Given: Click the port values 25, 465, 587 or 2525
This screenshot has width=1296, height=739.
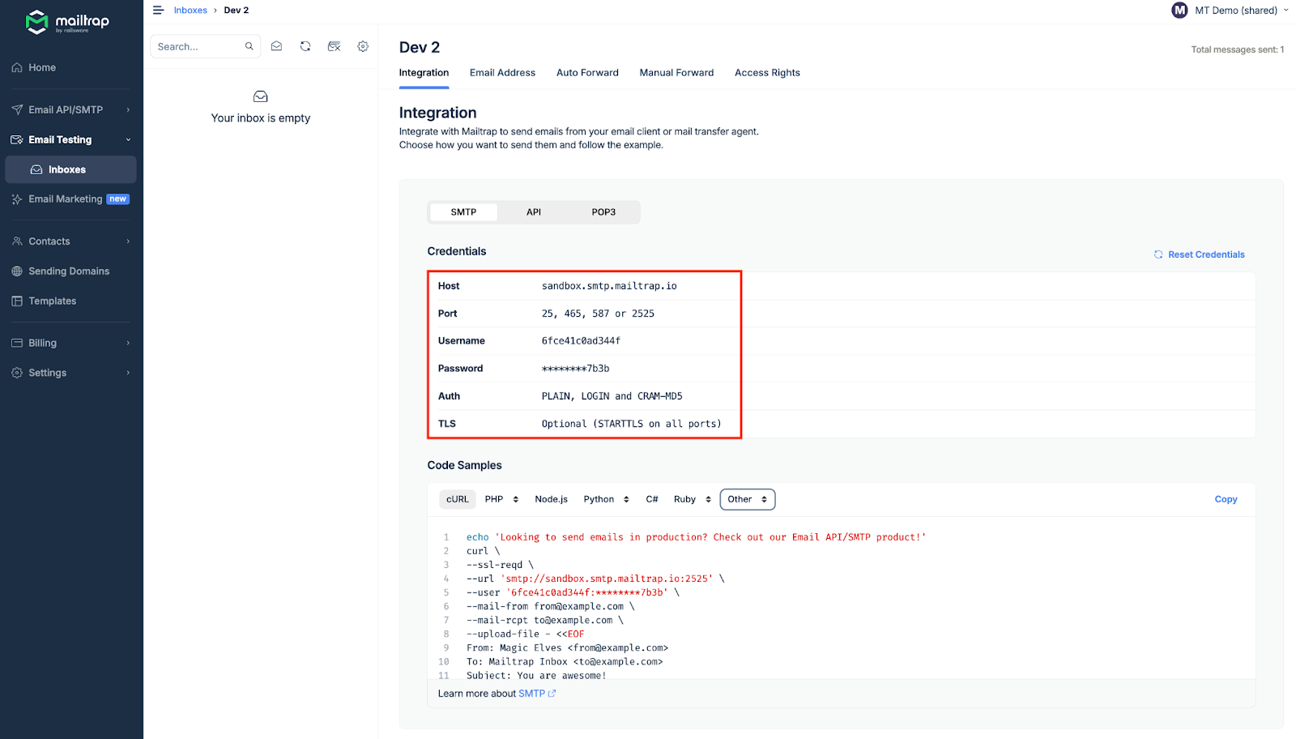Looking at the screenshot, I should (x=598, y=314).
